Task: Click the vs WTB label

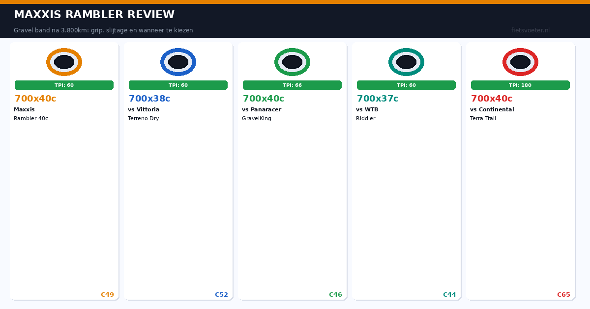Action: tap(367, 109)
